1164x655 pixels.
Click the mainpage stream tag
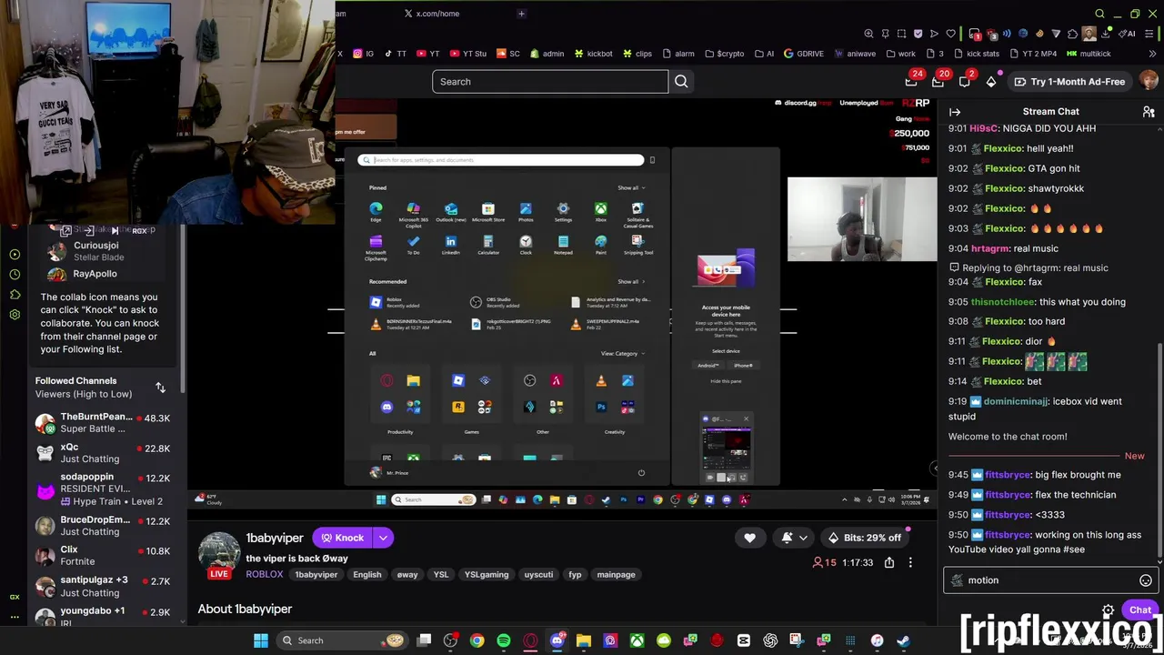[616, 575]
